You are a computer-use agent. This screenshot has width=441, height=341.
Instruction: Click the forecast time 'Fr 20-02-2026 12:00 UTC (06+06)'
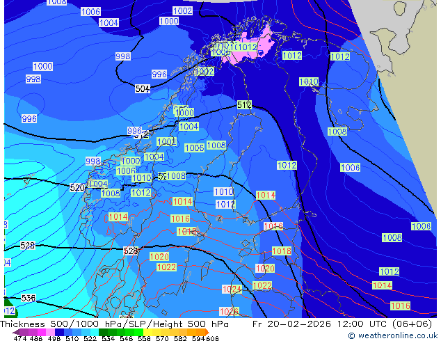point(342,324)
